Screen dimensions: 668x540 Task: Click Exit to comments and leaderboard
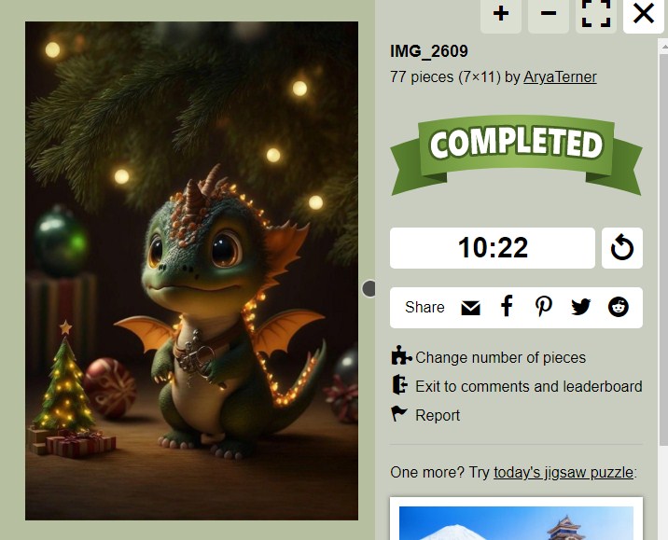coord(529,387)
